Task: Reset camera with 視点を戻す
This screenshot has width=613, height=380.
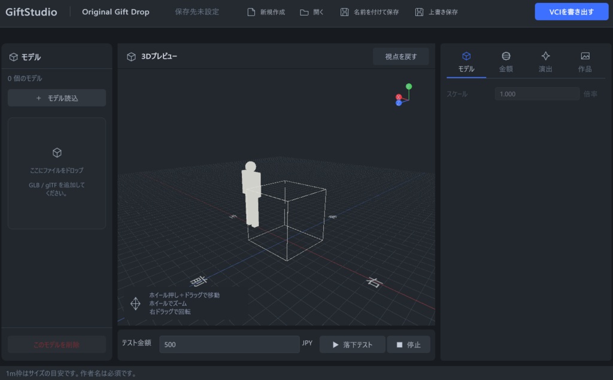Action: coord(400,57)
